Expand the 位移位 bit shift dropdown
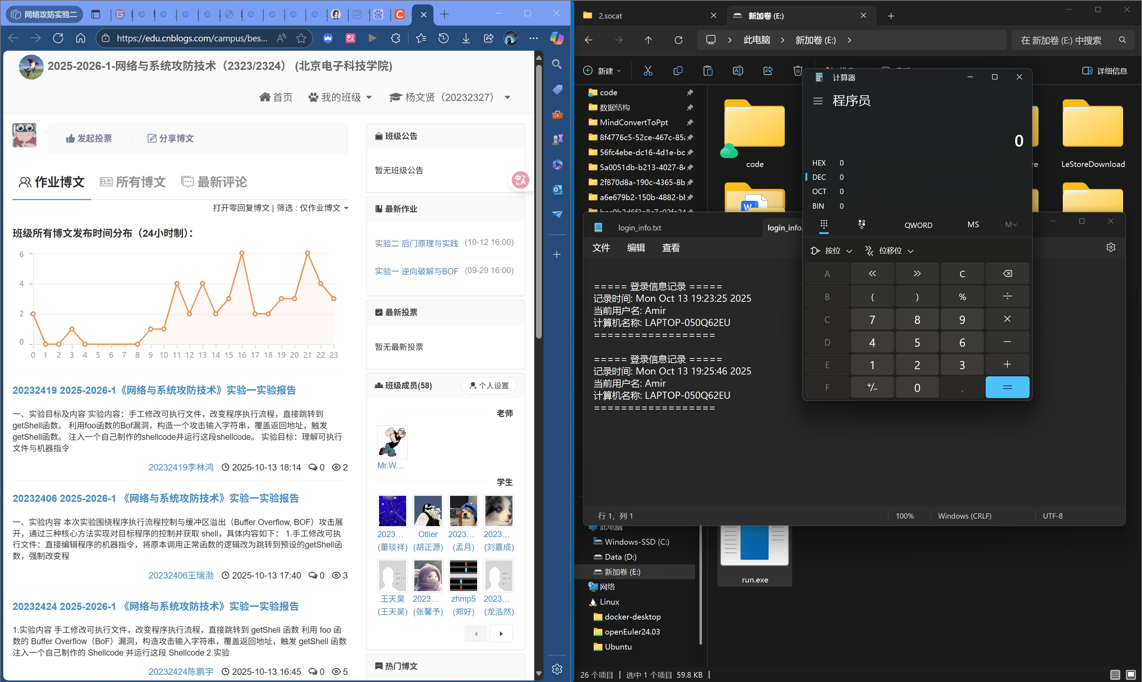The width and height of the screenshot is (1142, 682). (x=890, y=250)
